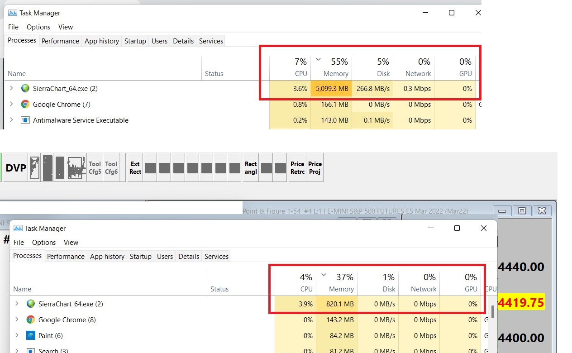Click the 266.8 MB/s disk cell
The image size is (572, 353).
[x=372, y=89]
